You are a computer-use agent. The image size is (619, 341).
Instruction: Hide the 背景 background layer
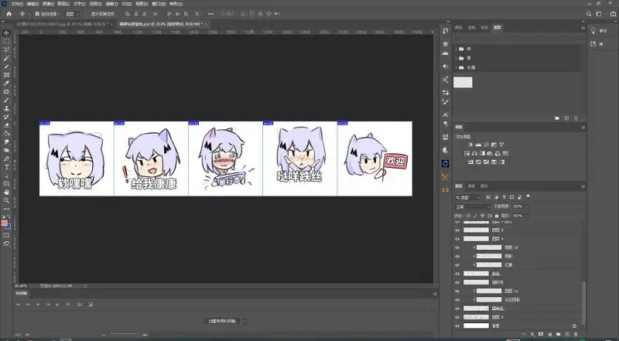(457, 326)
